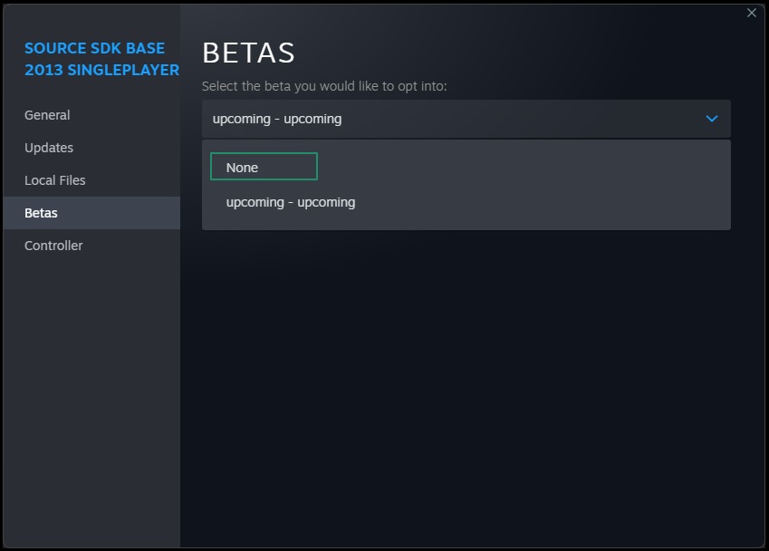The image size is (769, 551).
Task: Open the Controller settings page
Action: [x=53, y=246]
